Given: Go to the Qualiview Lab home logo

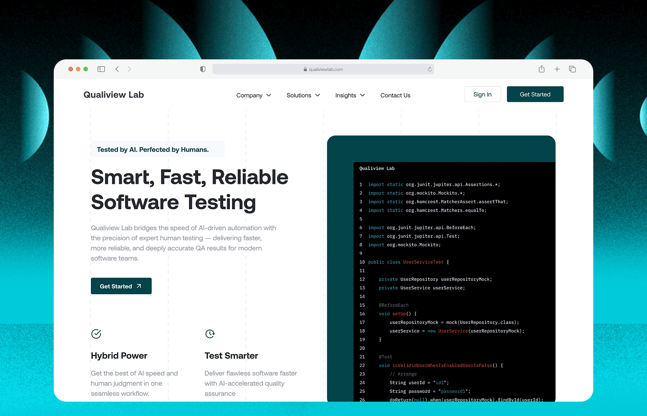Looking at the screenshot, I should pyautogui.click(x=114, y=95).
